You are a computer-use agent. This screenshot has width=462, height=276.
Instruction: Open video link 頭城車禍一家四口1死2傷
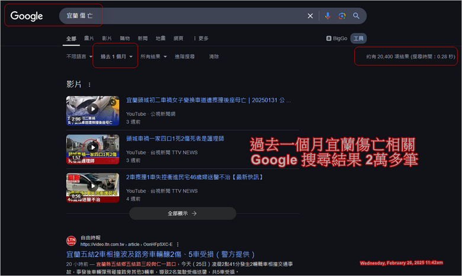175,139
